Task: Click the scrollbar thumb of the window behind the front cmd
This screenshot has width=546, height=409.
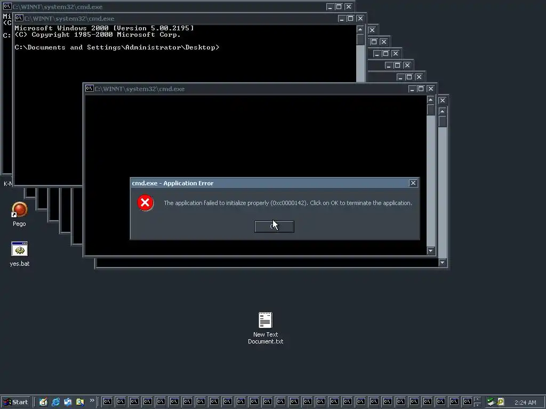Action: 442,121
